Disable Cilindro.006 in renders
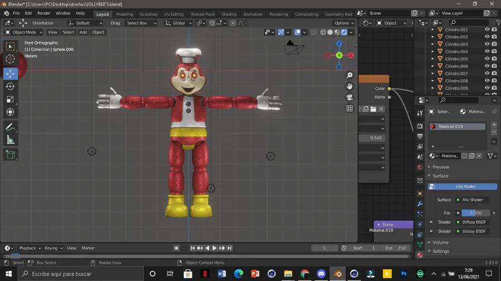The height and width of the screenshot is (281, 501). point(494,66)
